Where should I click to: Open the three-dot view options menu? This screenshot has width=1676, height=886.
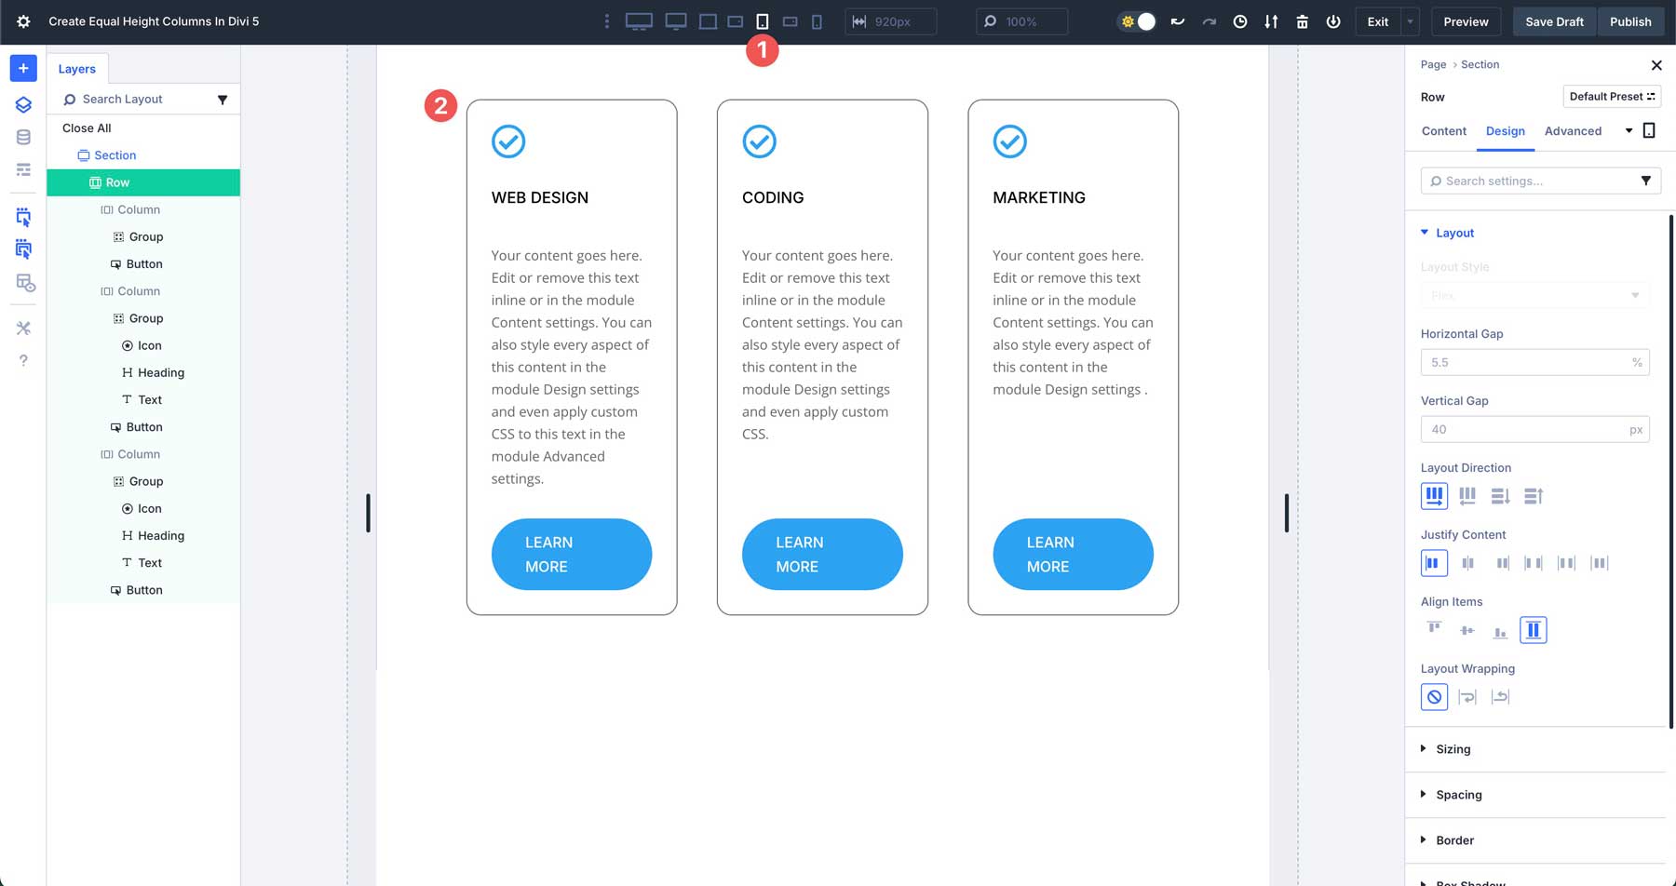[607, 21]
